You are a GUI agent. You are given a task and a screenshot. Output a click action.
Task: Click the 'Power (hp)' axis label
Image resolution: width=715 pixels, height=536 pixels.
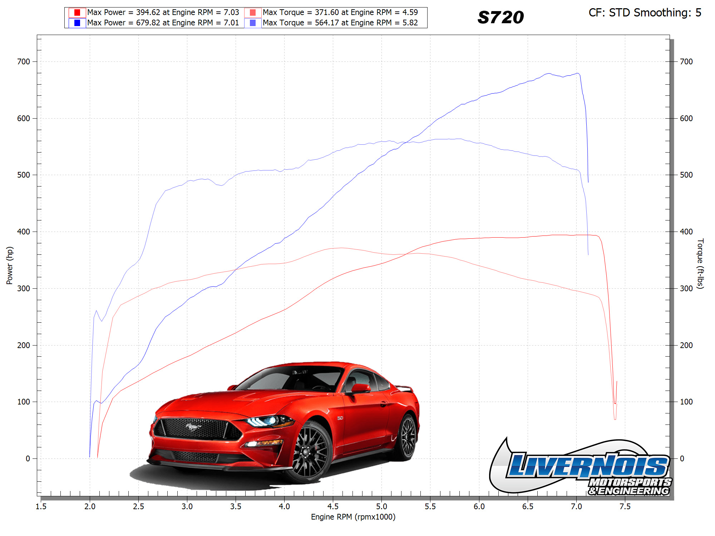[x=10, y=265]
